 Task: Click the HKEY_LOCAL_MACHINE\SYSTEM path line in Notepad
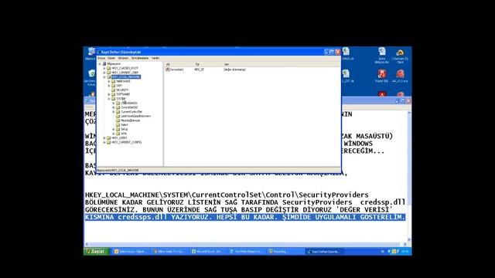pyautogui.click(x=227, y=195)
